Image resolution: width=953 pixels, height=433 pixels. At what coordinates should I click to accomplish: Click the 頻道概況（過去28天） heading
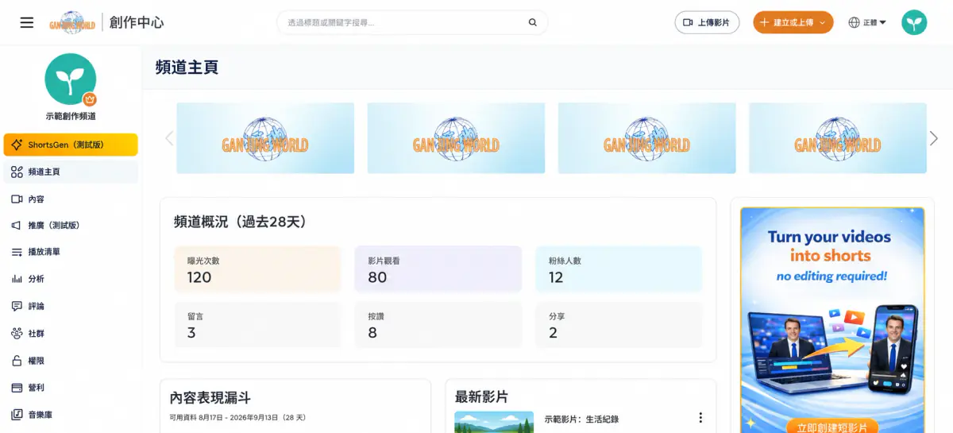click(x=240, y=222)
